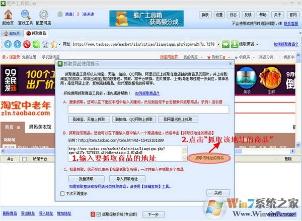
Task: Toggle the 下次不再提示 checkbox
Action: (x=62, y=193)
